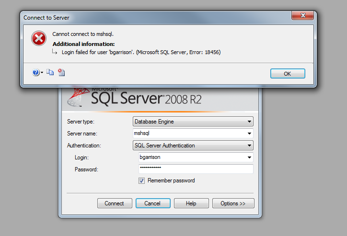Click the Cancel button
The width and height of the screenshot is (347, 236).
[x=153, y=203]
